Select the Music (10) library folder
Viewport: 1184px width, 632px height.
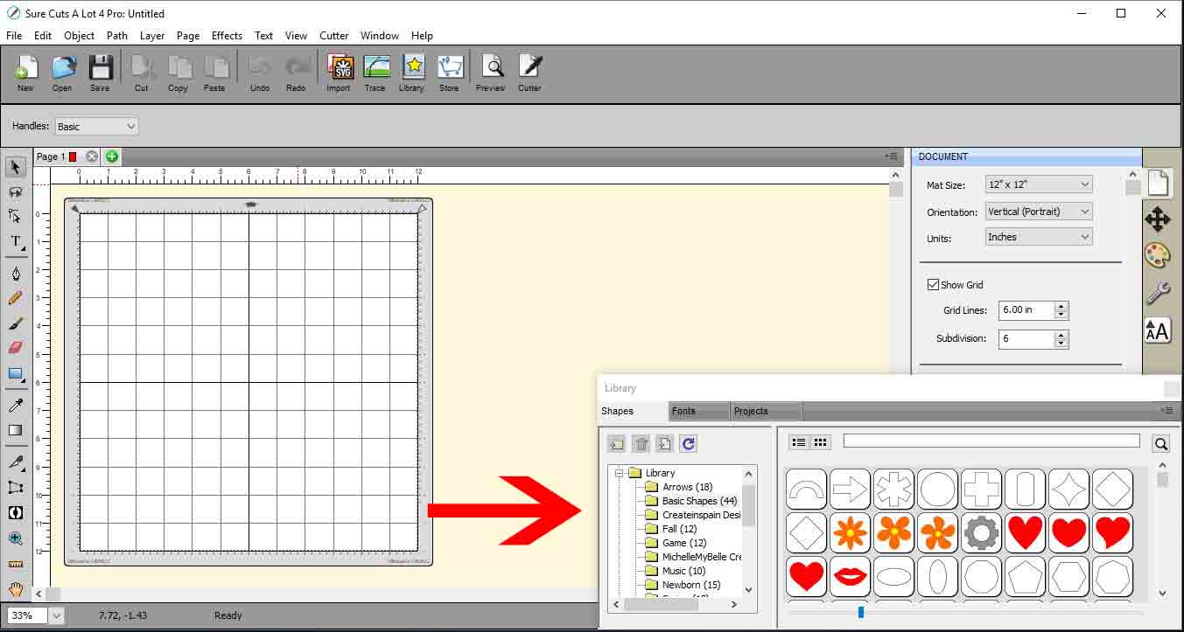(x=683, y=571)
